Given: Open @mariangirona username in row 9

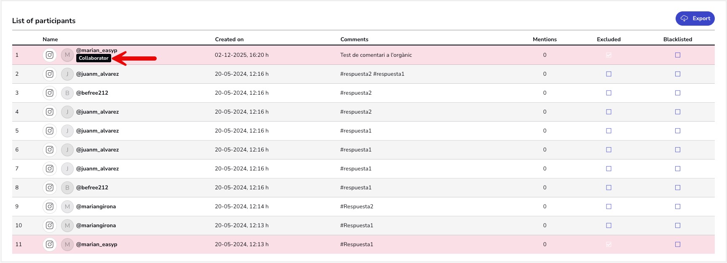Looking at the screenshot, I should pos(96,207).
